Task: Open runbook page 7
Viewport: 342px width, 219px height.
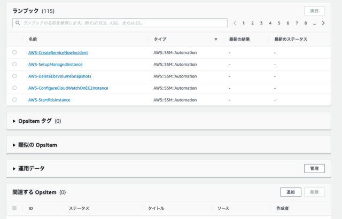Action: [x=297, y=23]
